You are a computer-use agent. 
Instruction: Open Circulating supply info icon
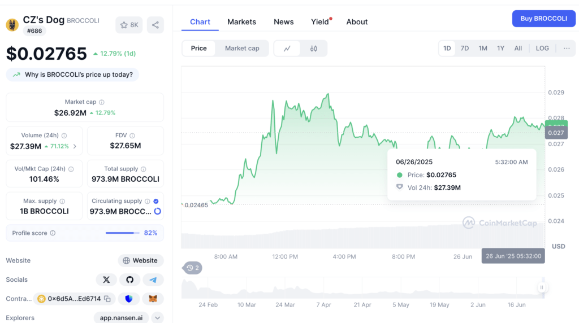(x=148, y=202)
